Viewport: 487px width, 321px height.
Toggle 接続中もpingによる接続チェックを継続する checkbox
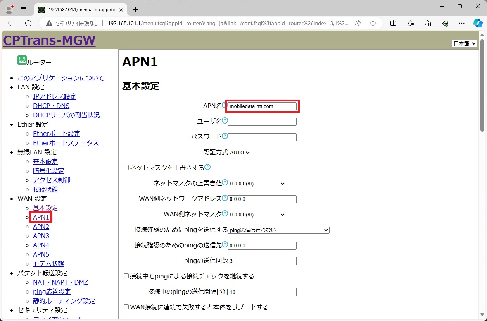click(x=126, y=276)
